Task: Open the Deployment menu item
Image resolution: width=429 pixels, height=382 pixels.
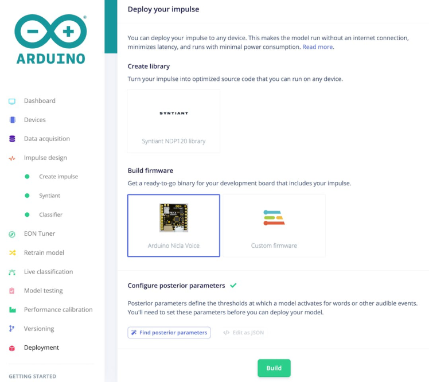Action: click(41, 348)
